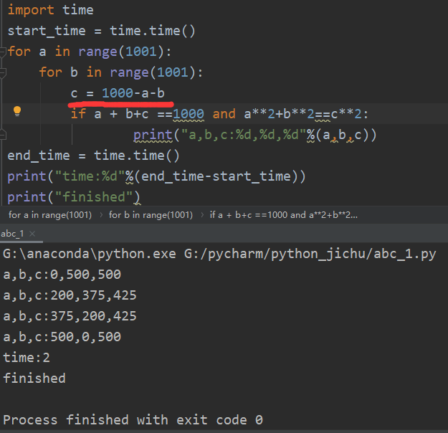Close the abc_1 run tab
The image size is (448, 433).
pyautogui.click(x=32, y=234)
